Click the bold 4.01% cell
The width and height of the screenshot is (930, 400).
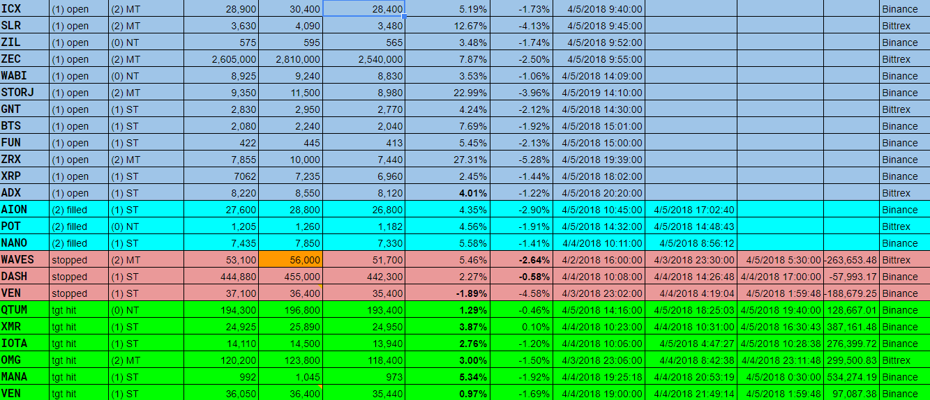pyautogui.click(x=447, y=193)
